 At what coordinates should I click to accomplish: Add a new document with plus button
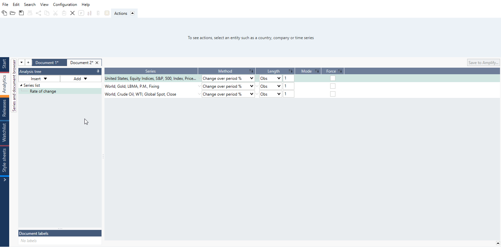point(28,62)
